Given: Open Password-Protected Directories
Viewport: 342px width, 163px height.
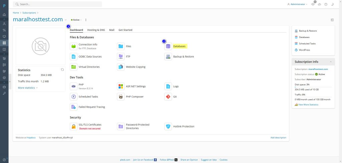Looking at the screenshot, I should pos(137,126).
